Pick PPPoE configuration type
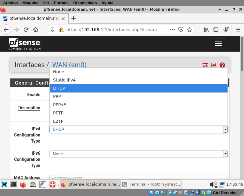 (138, 105)
